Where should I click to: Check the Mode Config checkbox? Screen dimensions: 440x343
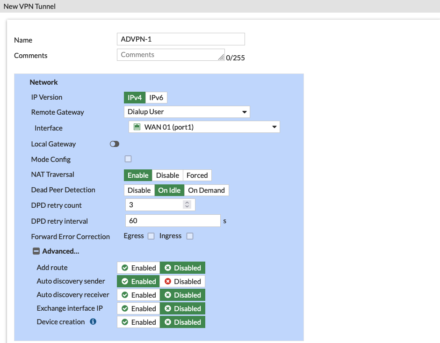coord(128,159)
